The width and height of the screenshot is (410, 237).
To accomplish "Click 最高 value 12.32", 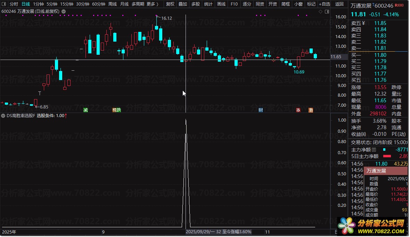I will click(x=380, y=94).
